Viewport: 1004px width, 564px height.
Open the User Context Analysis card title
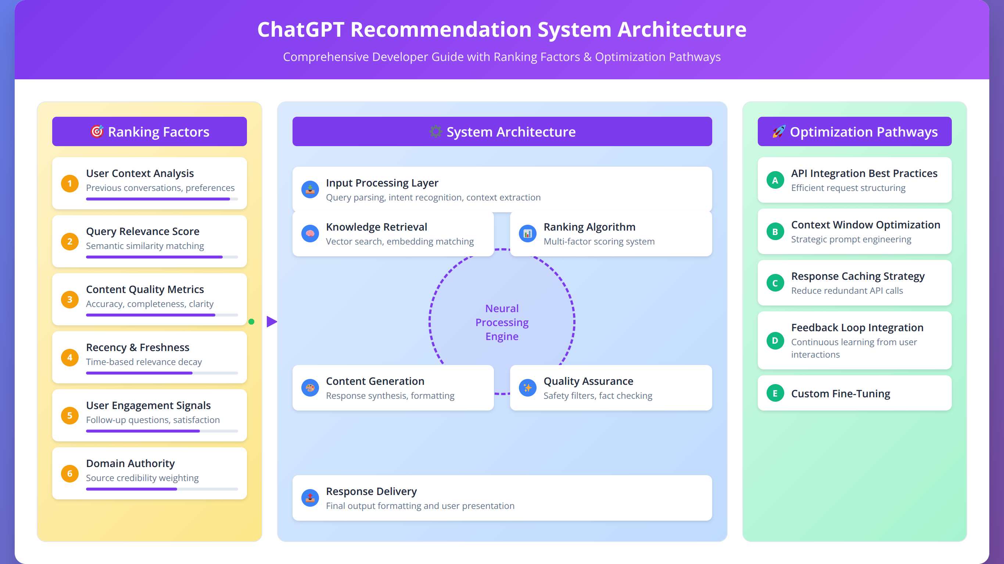point(140,173)
